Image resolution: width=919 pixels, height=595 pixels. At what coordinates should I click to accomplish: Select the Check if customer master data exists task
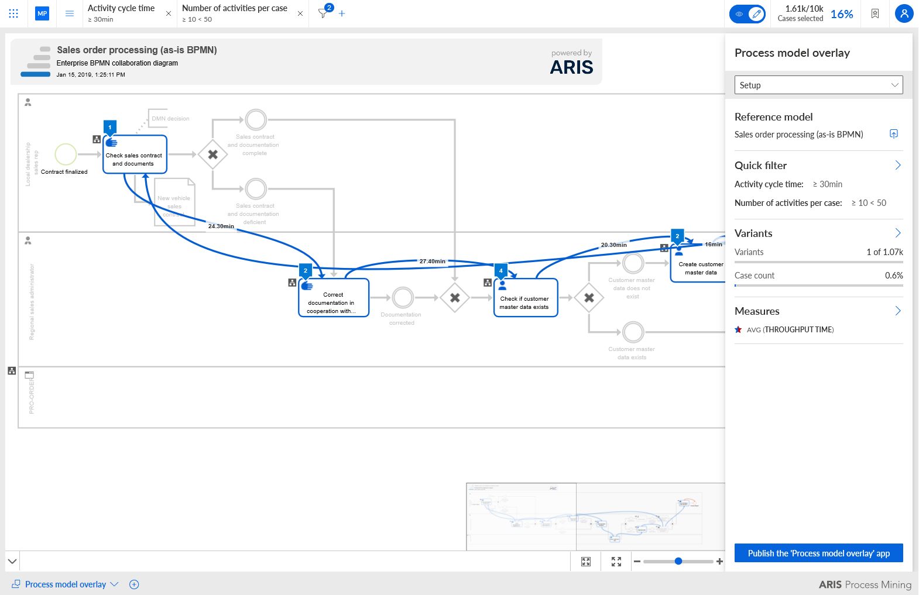click(x=526, y=298)
